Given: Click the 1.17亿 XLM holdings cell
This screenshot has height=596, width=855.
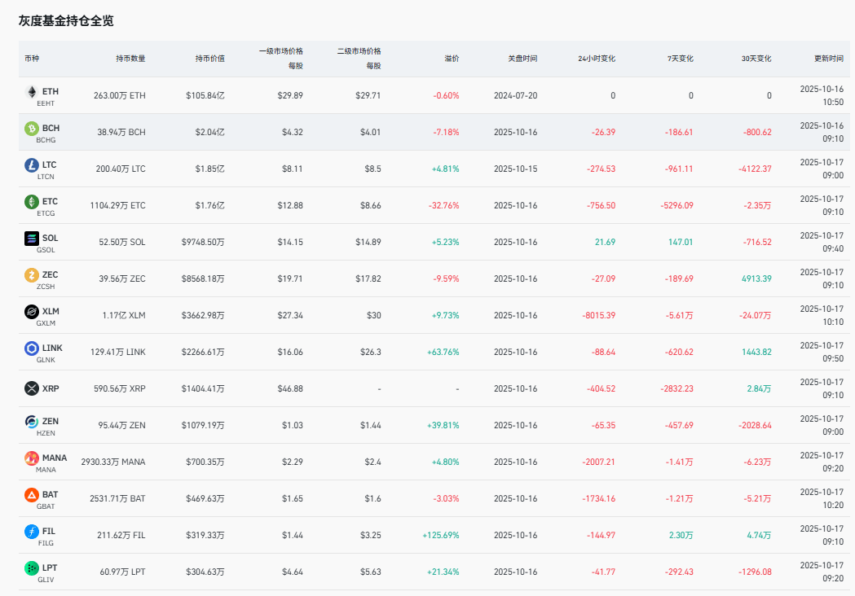Looking at the screenshot, I should point(124,315).
